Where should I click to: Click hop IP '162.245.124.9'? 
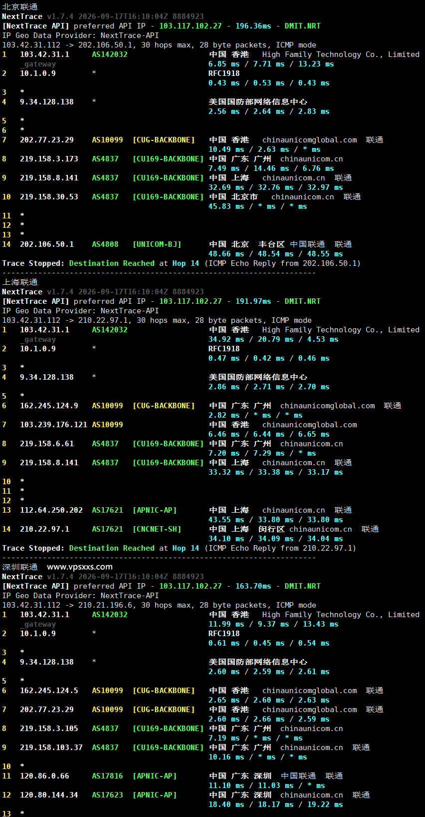49,406
